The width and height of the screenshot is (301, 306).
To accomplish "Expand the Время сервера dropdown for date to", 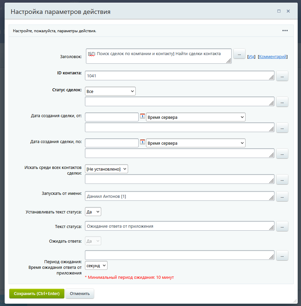I will click(x=195, y=143).
